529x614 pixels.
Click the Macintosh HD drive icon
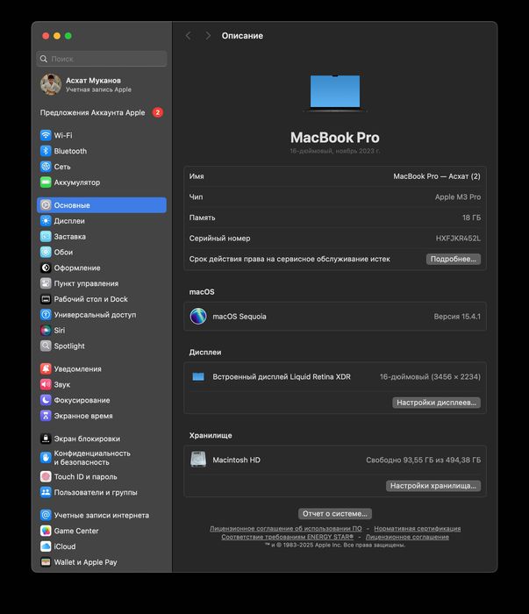[198, 460]
